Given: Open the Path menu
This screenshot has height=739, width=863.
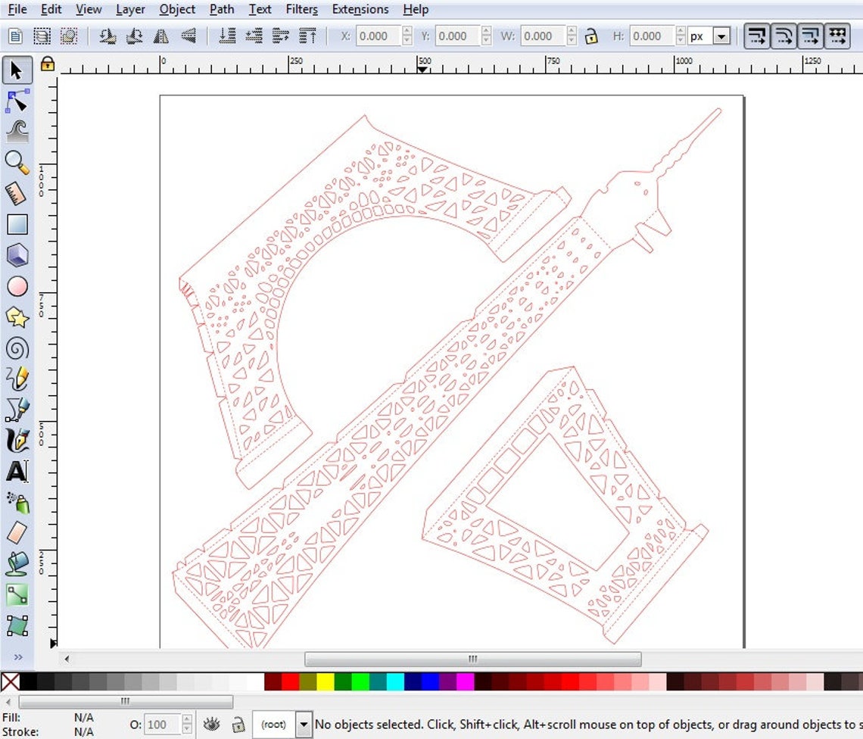Looking at the screenshot, I should pyautogui.click(x=222, y=9).
